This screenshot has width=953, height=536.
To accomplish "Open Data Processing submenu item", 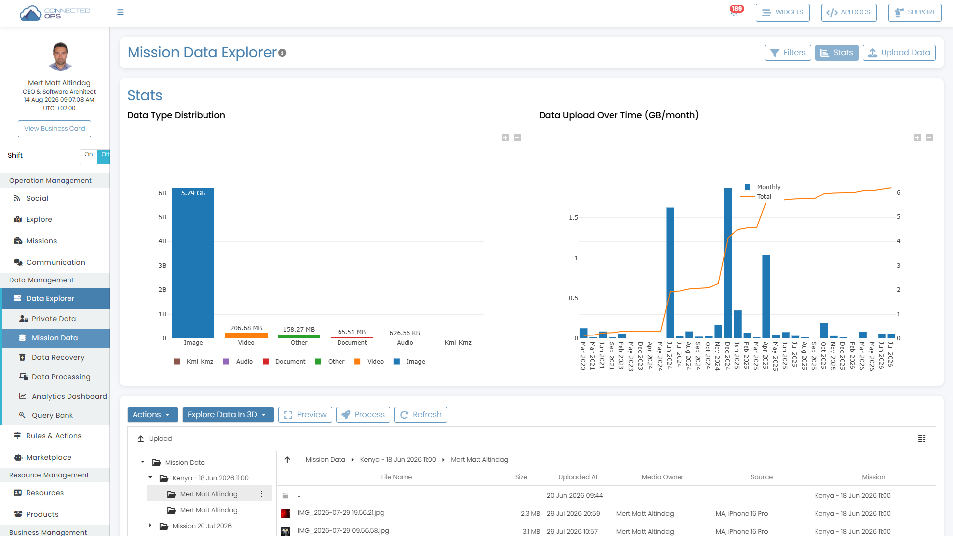I will tap(56, 377).
